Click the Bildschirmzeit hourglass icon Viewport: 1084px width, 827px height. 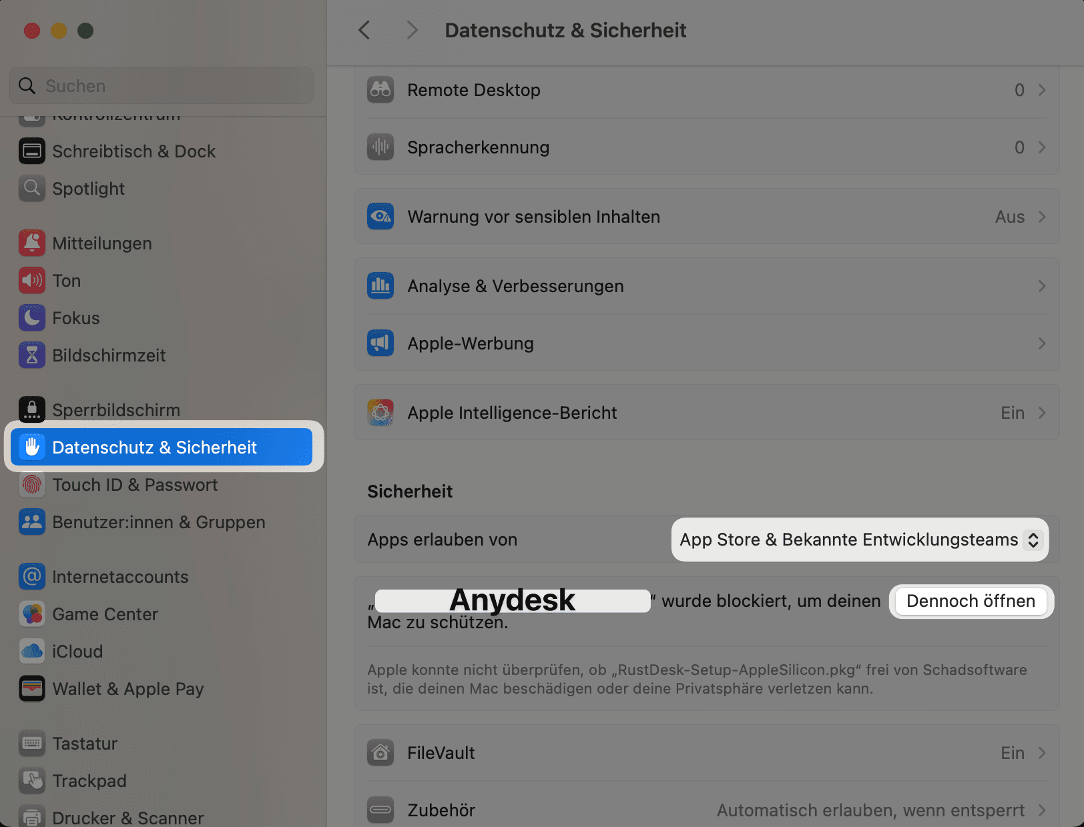pyautogui.click(x=32, y=355)
